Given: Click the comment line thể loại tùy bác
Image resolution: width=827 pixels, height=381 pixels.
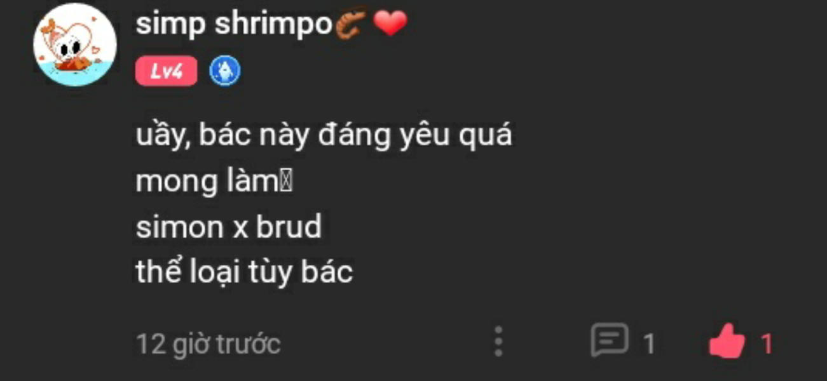Looking at the screenshot, I should point(244,272).
